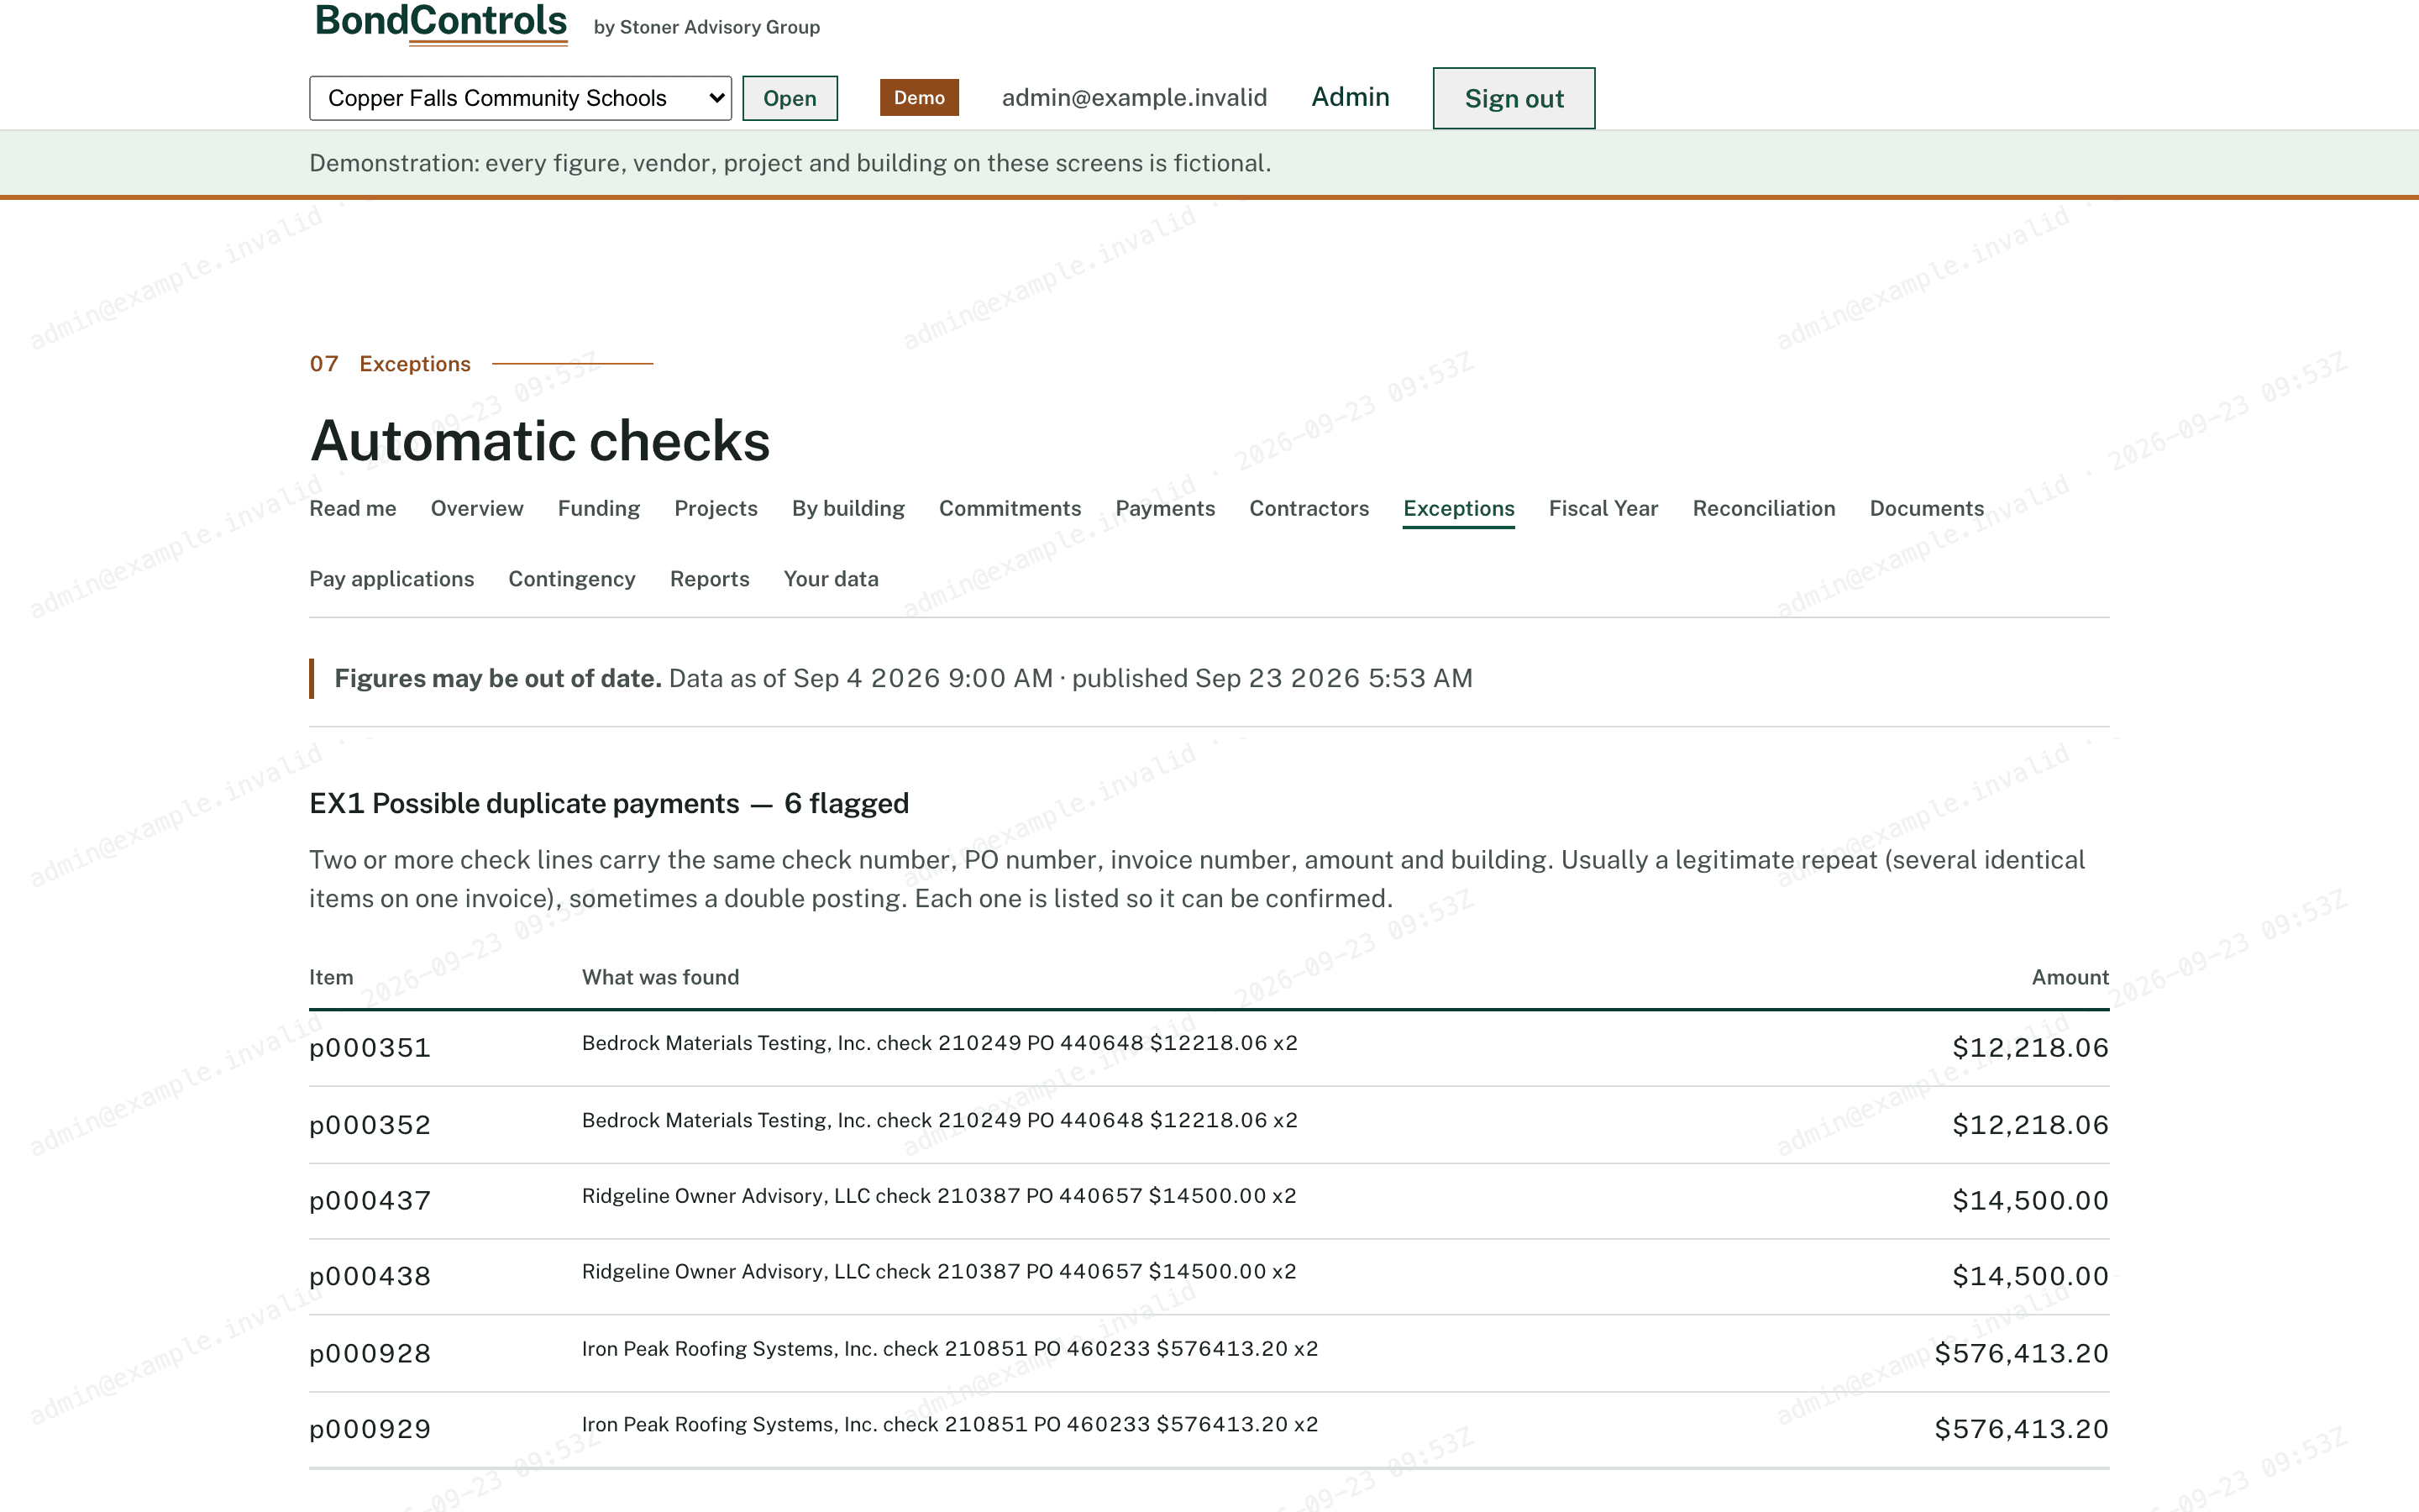
Task: Click the $14,500.00 amount in row p000437
Action: tap(2030, 1201)
